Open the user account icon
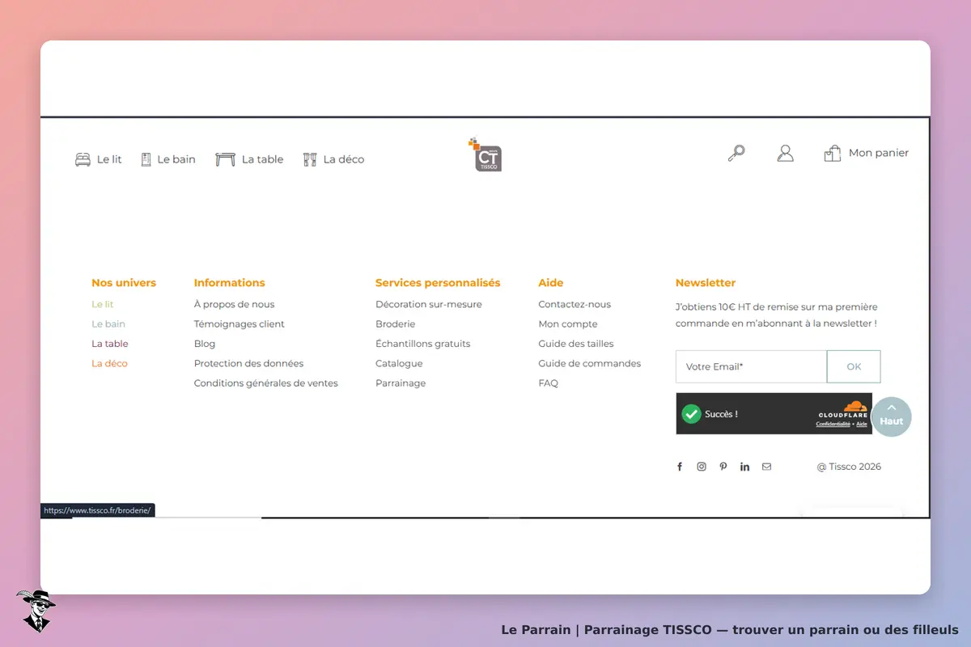The height and width of the screenshot is (647, 971). [x=785, y=153]
